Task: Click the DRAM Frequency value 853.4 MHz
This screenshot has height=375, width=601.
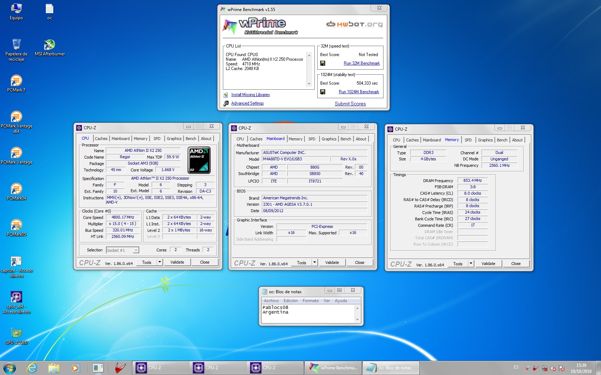Action: tap(473, 180)
